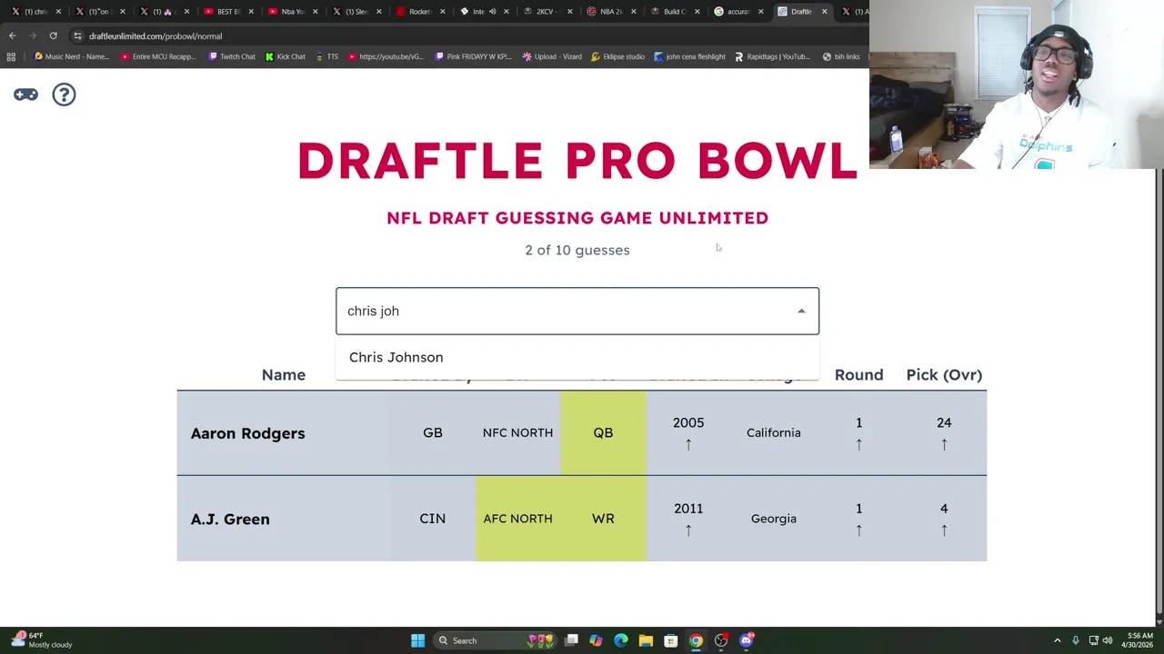Open the Twitch Chat bookmark

[232, 56]
